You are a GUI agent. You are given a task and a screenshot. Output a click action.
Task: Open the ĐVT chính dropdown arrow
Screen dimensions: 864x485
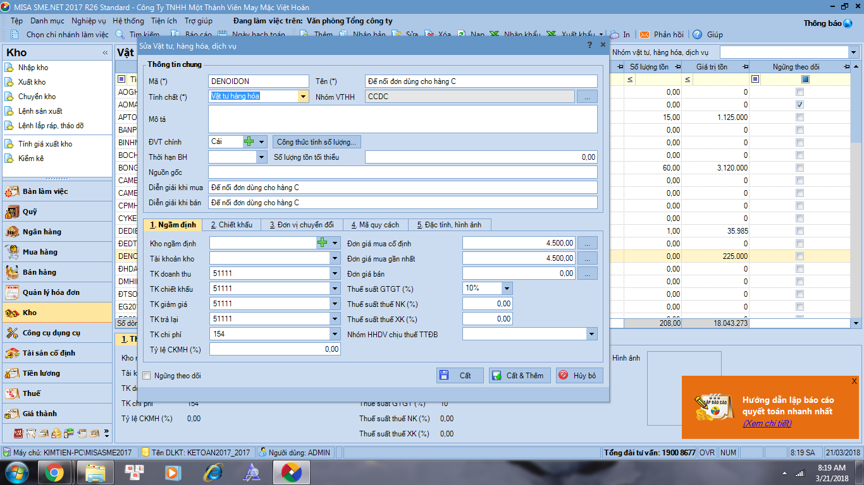click(262, 141)
